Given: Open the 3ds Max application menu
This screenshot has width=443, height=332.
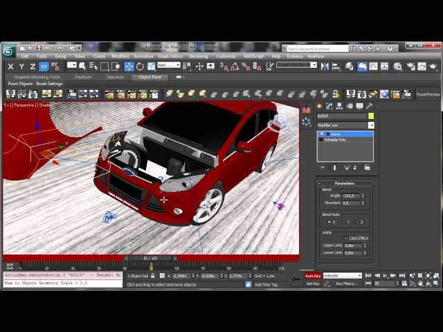Looking at the screenshot, I should (x=9, y=51).
